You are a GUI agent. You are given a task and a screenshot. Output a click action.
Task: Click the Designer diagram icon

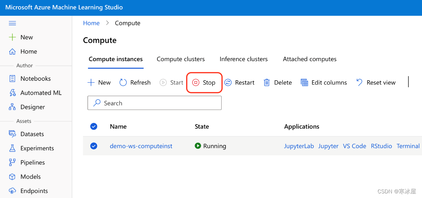(x=12, y=107)
